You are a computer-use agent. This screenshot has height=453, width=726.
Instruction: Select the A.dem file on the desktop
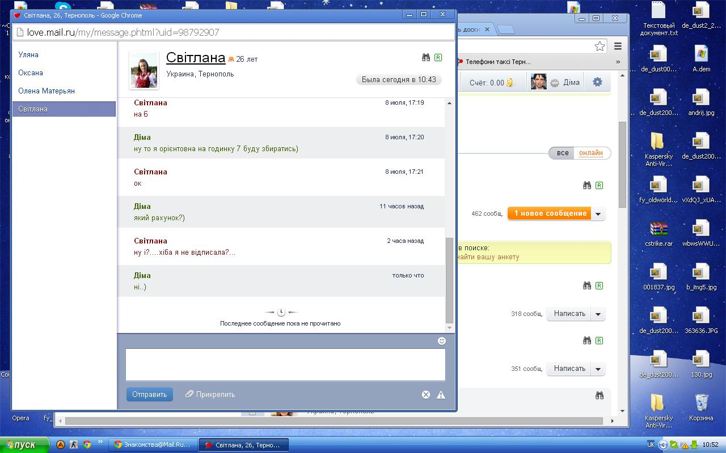[x=701, y=59]
